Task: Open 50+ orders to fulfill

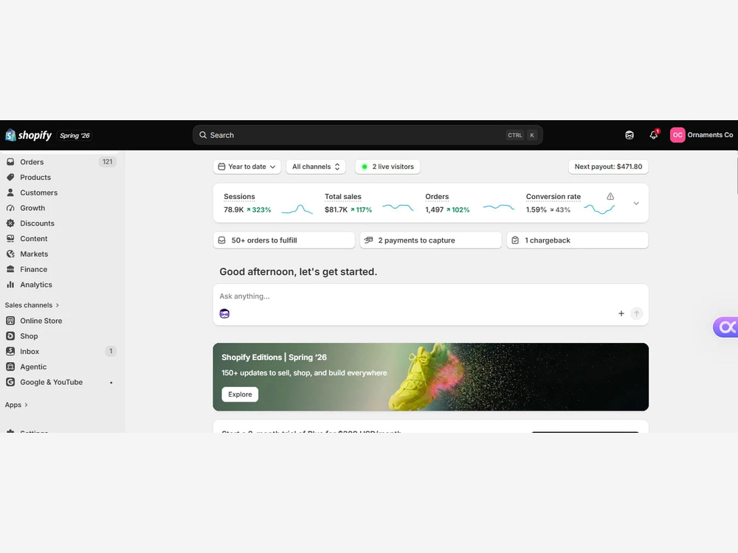Action: [x=284, y=240]
